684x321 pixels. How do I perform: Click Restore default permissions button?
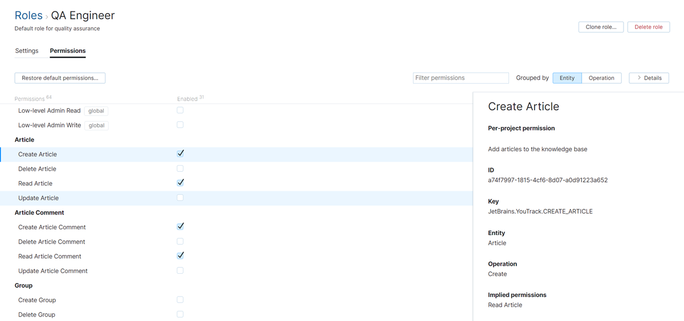(x=60, y=78)
